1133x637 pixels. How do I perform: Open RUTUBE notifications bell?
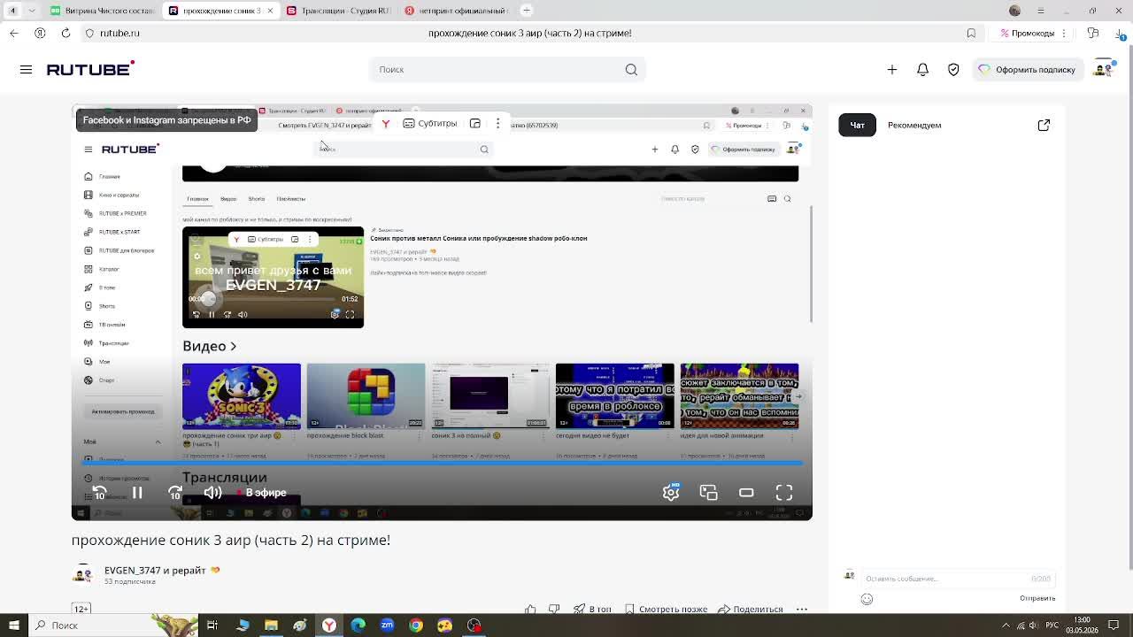[x=922, y=69]
